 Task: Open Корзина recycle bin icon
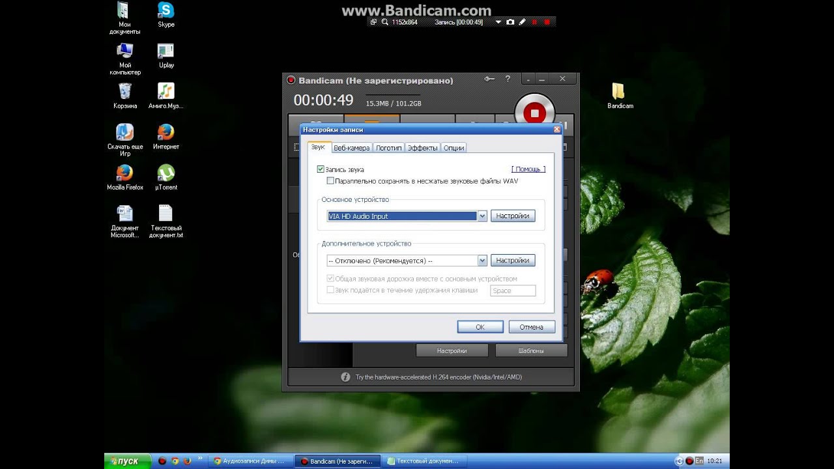click(125, 96)
